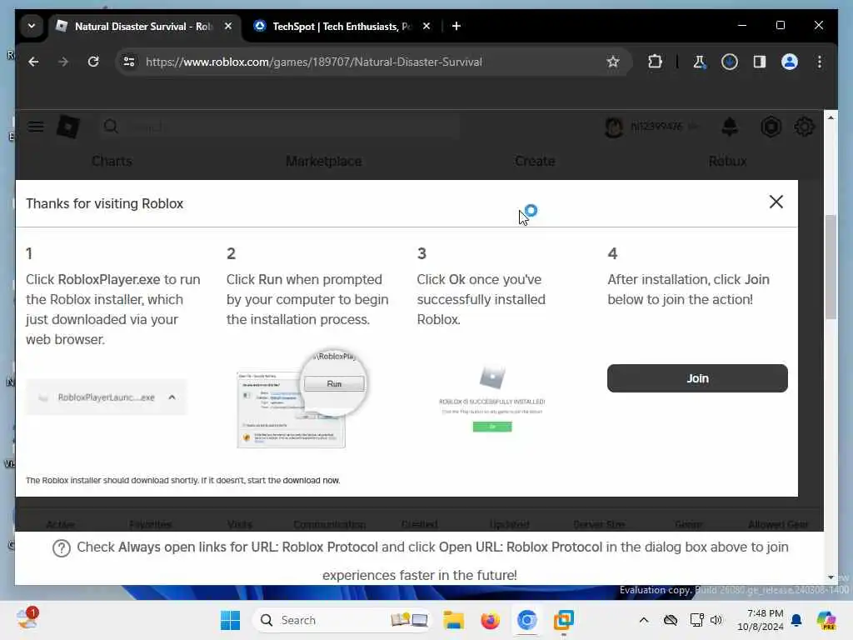
Task: Open the tab search dropdown arrow
Action: pos(32,26)
